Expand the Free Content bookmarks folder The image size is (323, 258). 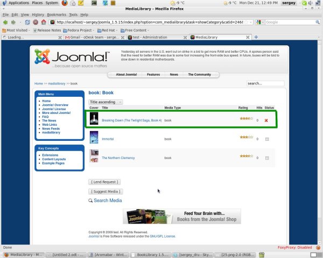pos(135,30)
